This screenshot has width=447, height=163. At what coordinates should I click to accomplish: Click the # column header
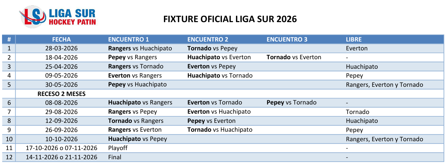click(9, 39)
